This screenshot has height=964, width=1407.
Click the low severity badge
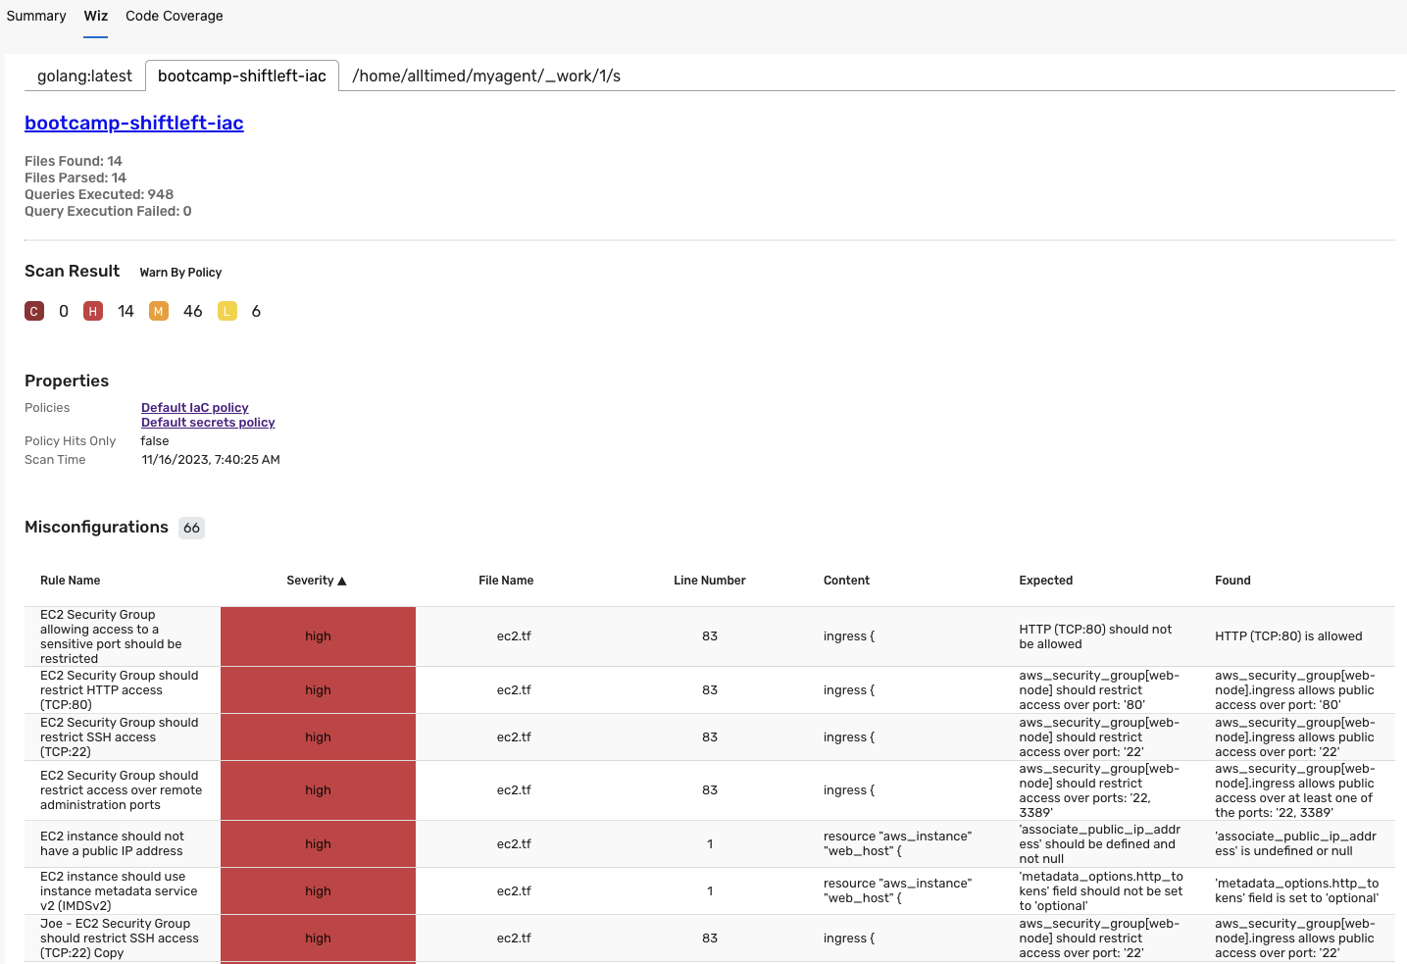[227, 310]
